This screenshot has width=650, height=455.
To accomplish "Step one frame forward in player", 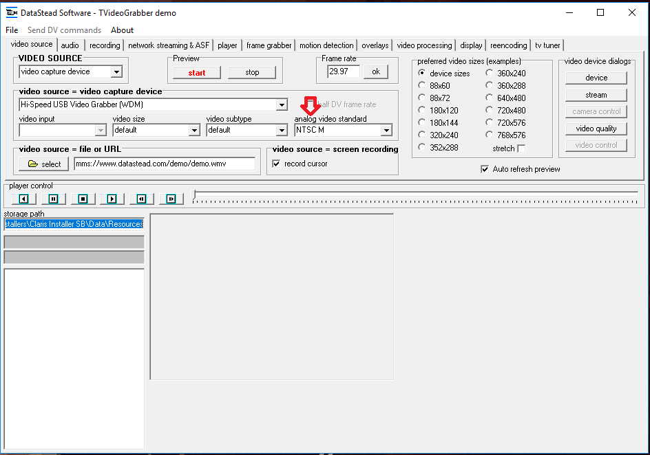I will [x=171, y=199].
